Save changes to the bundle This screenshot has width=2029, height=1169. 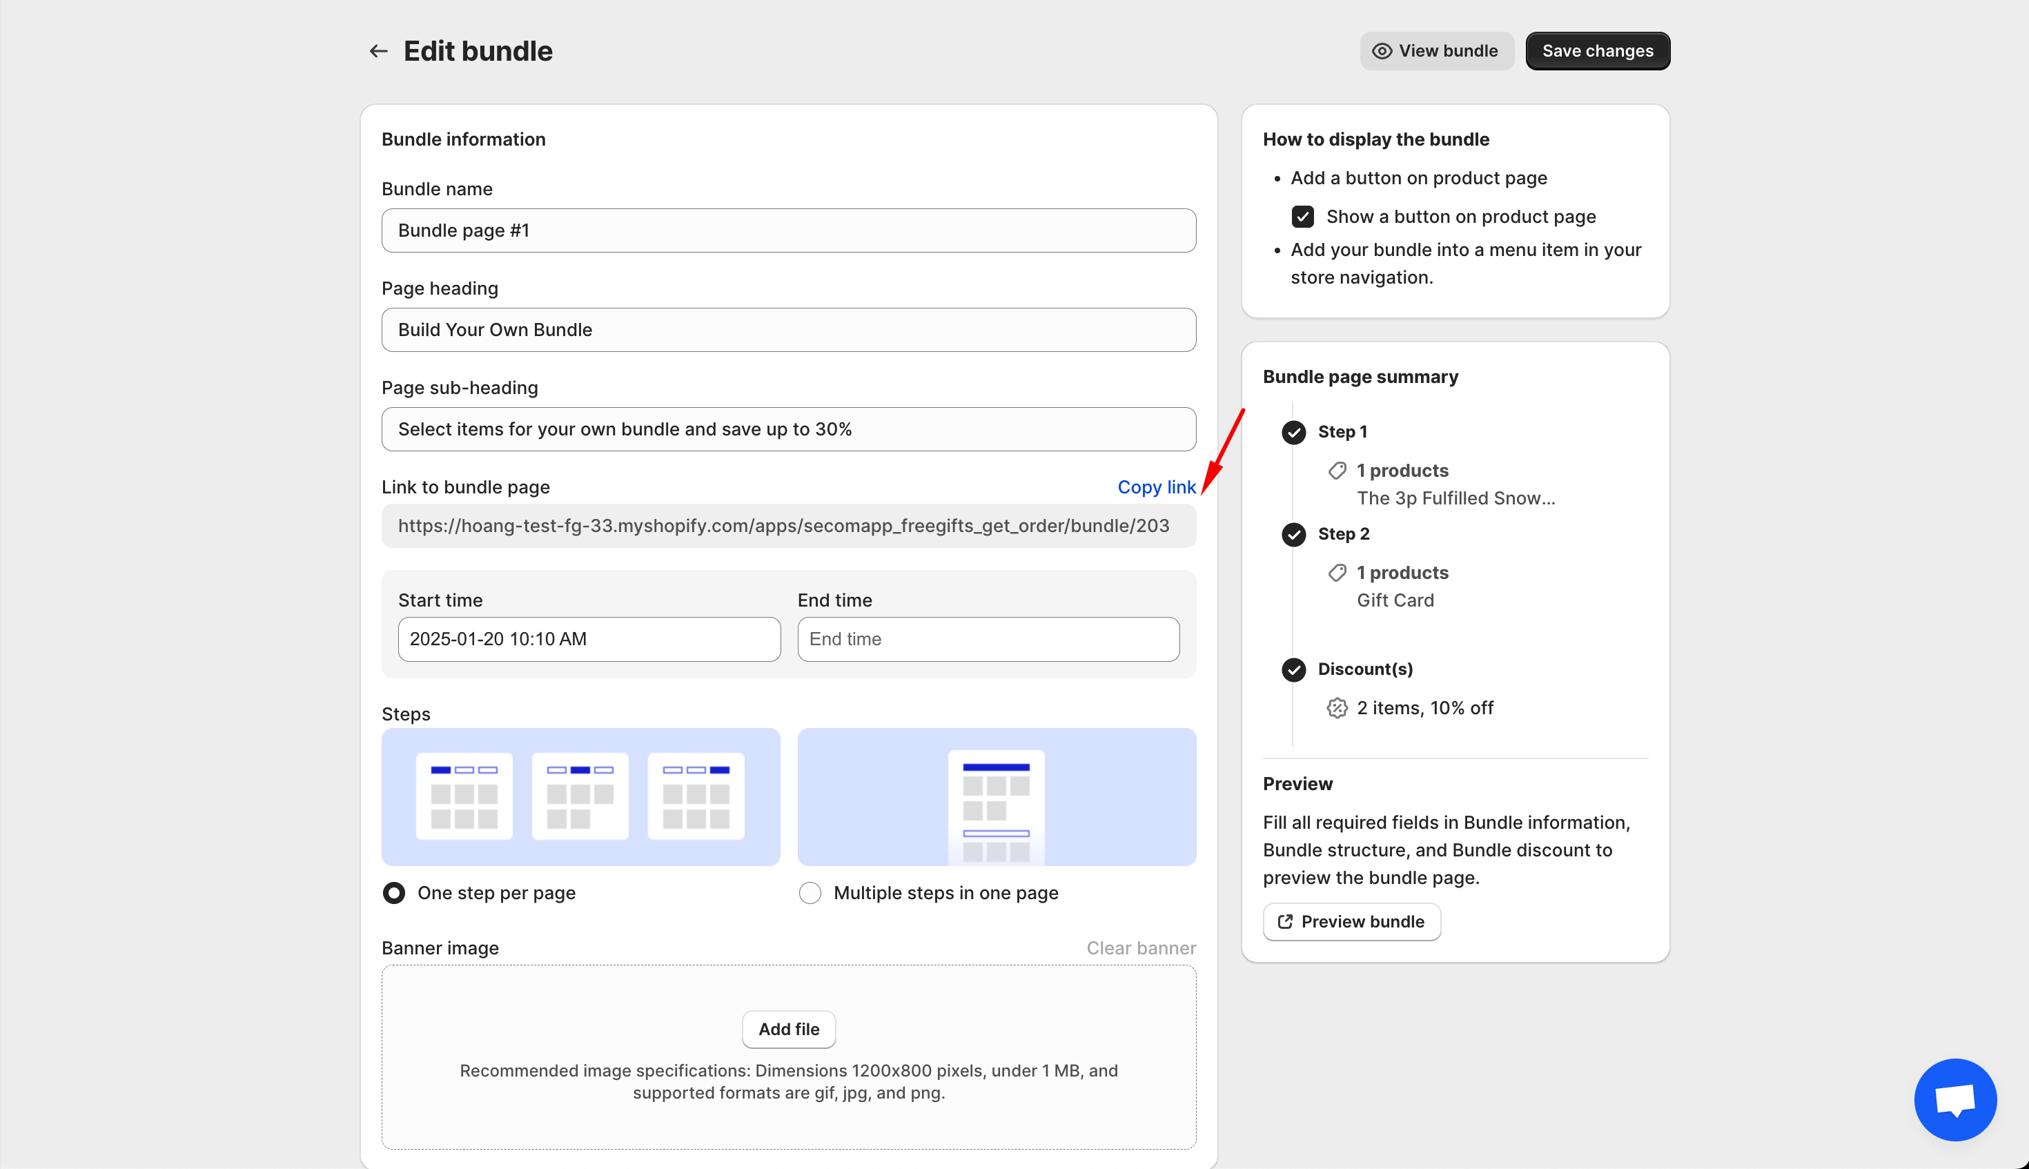pyautogui.click(x=1598, y=51)
